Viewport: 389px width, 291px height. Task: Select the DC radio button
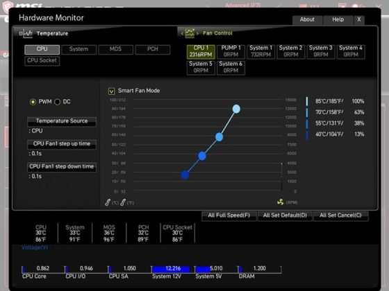(57, 102)
